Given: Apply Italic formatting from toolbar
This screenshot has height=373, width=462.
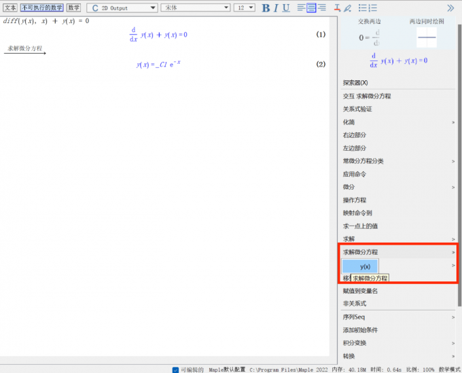Looking at the screenshot, I should pyautogui.click(x=276, y=8).
